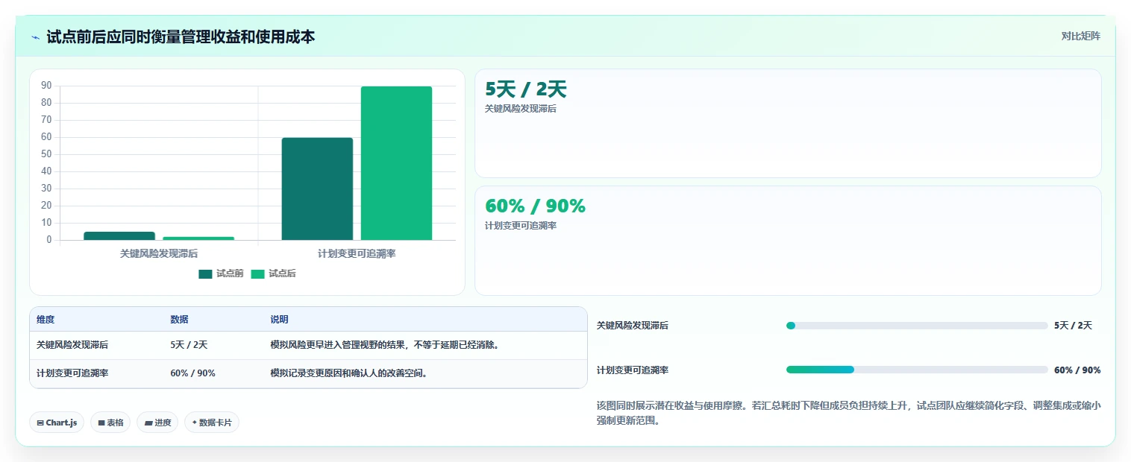This screenshot has height=462, width=1131.
Task: Click the table cell 计划变更可追溯率
Action: tap(72, 373)
